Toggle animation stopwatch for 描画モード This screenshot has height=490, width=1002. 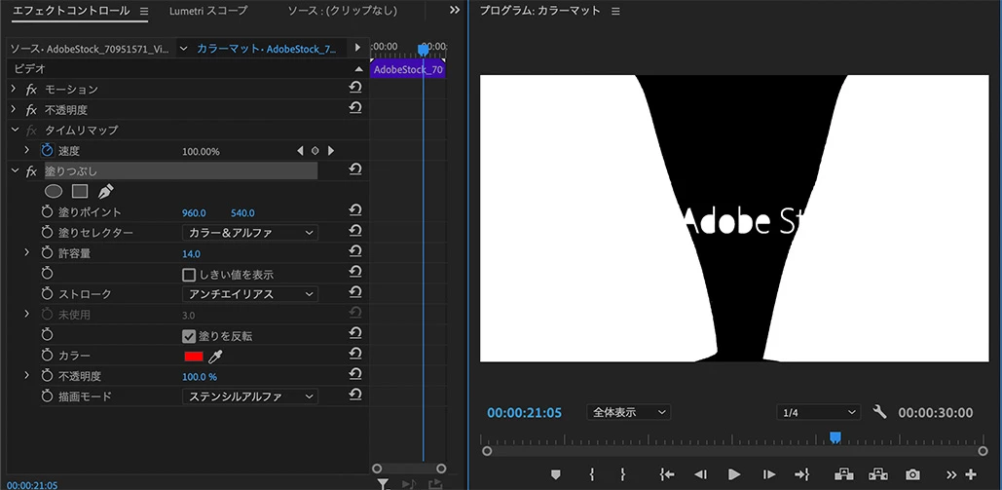tap(48, 396)
